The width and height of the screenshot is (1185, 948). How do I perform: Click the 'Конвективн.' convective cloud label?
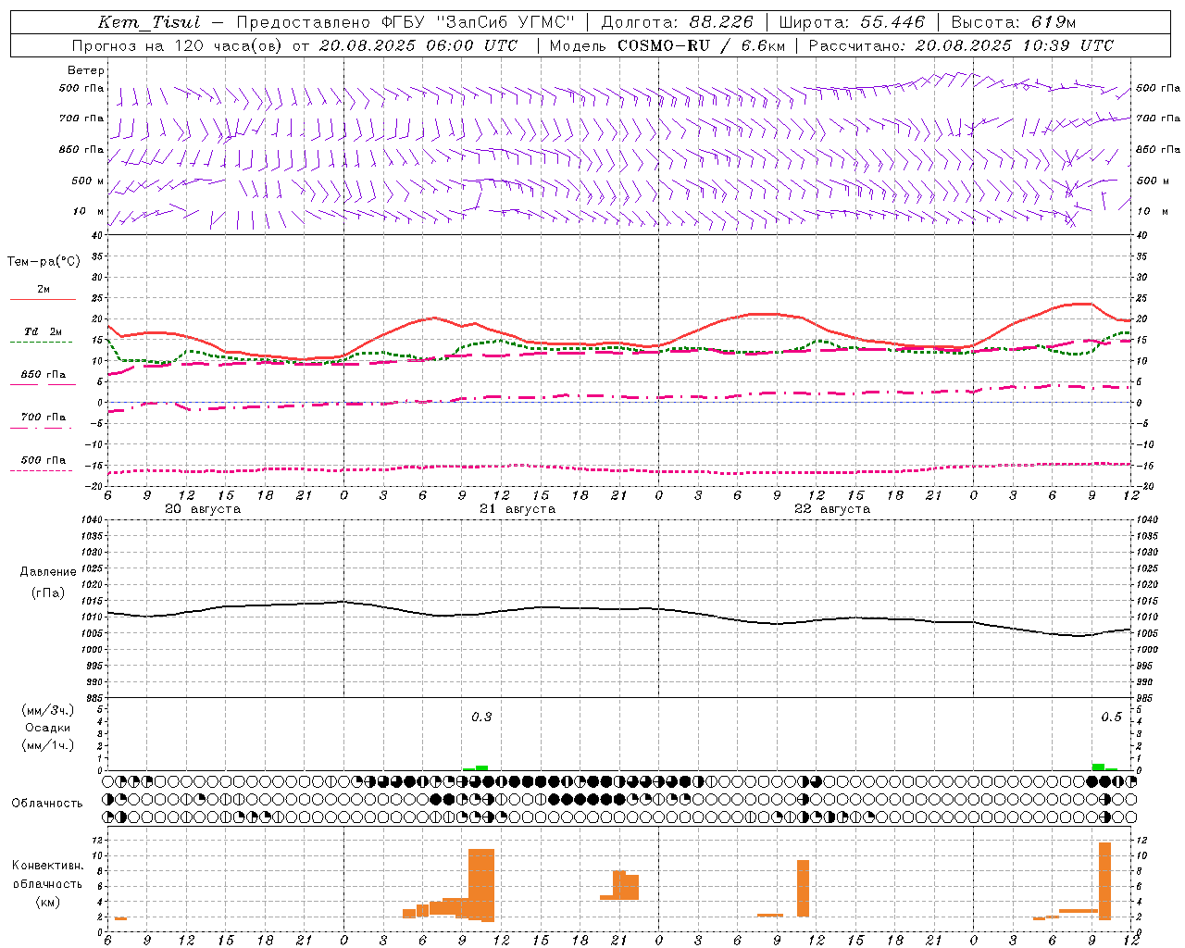(x=48, y=866)
